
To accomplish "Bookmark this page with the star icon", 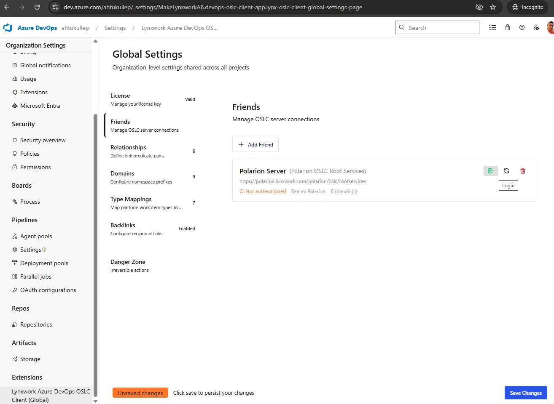I will coord(493,7).
